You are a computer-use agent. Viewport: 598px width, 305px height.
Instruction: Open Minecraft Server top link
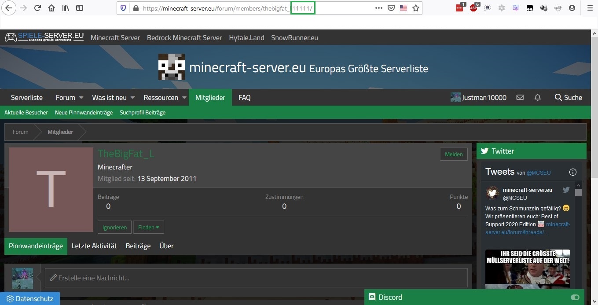point(115,38)
